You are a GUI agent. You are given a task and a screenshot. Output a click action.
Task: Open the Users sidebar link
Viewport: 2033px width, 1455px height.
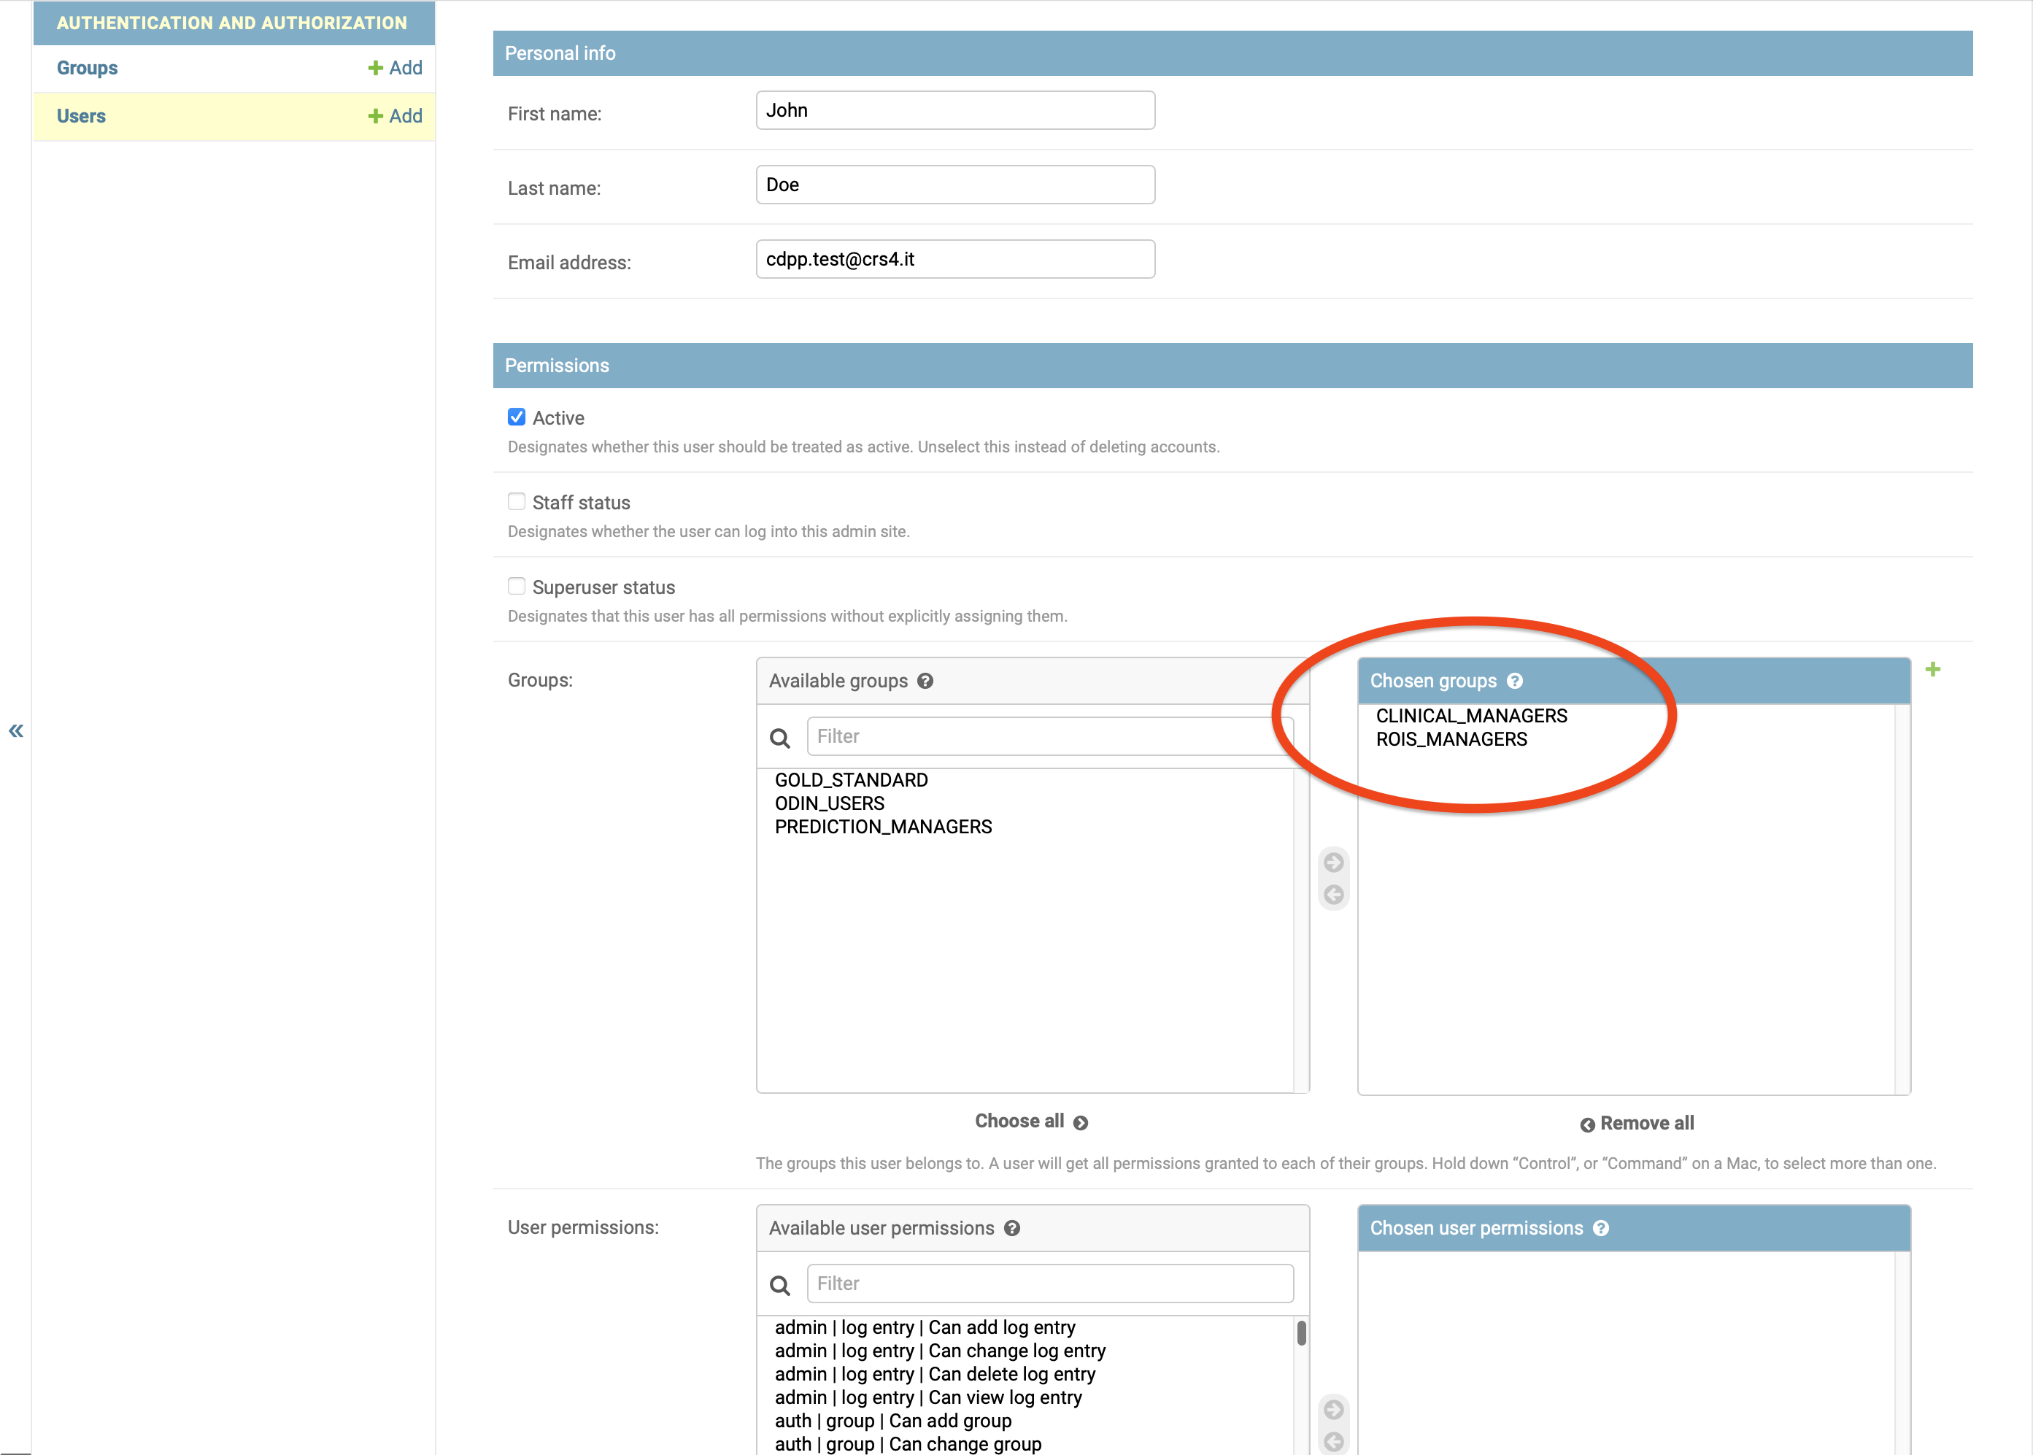(x=81, y=117)
